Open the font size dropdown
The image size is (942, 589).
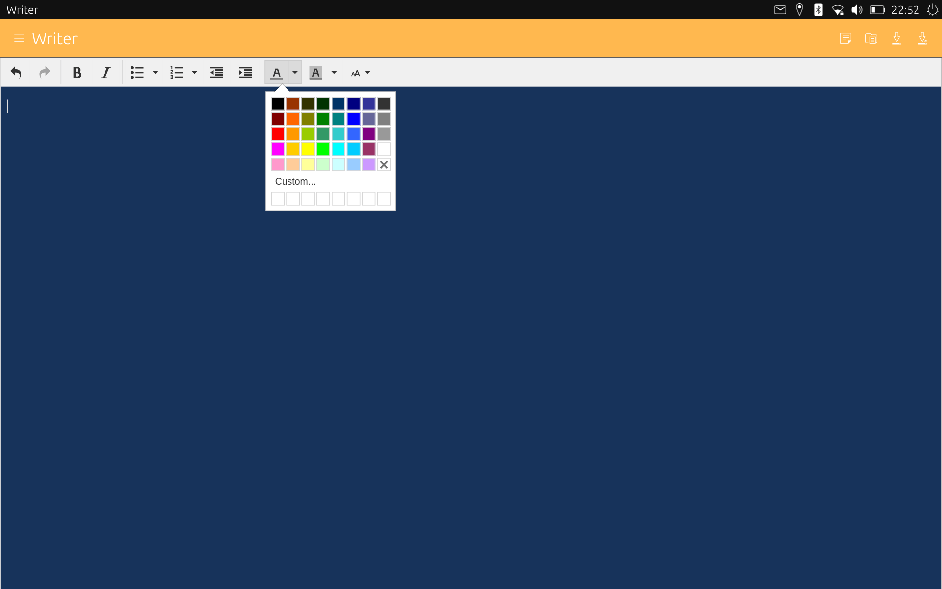click(x=361, y=73)
